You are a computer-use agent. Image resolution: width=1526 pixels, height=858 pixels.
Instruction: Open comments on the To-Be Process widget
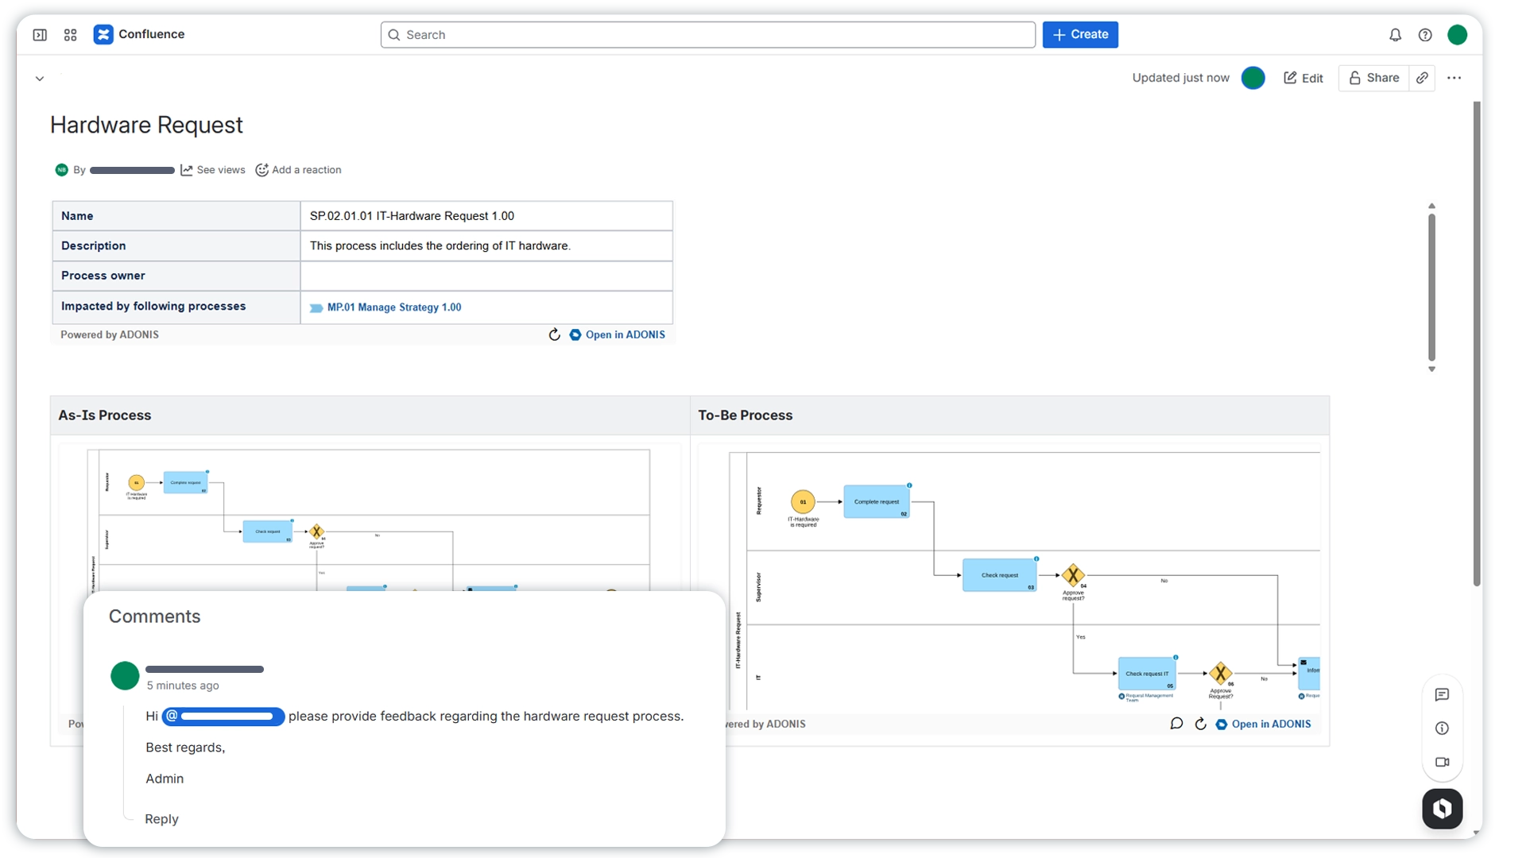1176,724
